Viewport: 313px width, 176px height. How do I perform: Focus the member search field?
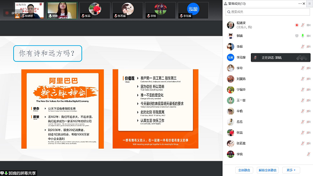click(x=268, y=12)
